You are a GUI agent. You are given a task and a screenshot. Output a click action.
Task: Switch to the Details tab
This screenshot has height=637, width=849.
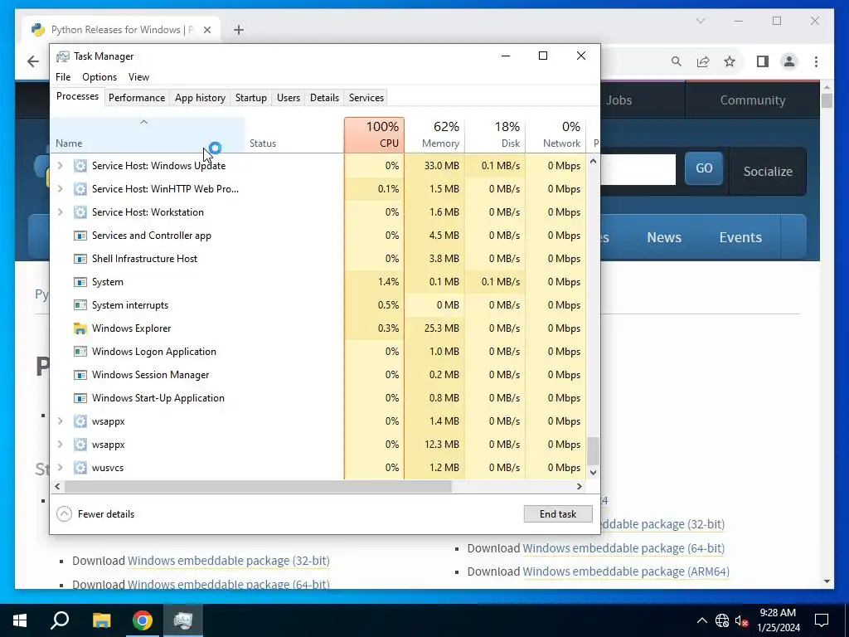pyautogui.click(x=324, y=98)
